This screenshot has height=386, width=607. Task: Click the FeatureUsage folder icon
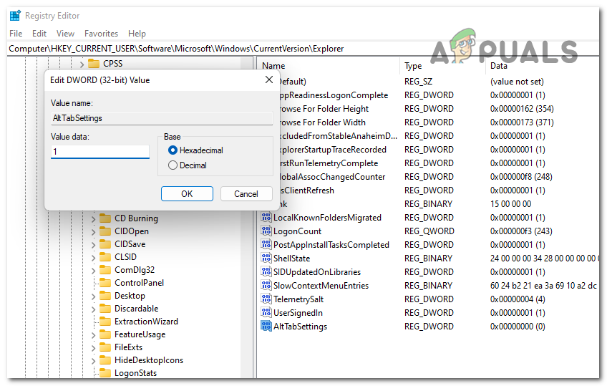point(105,334)
